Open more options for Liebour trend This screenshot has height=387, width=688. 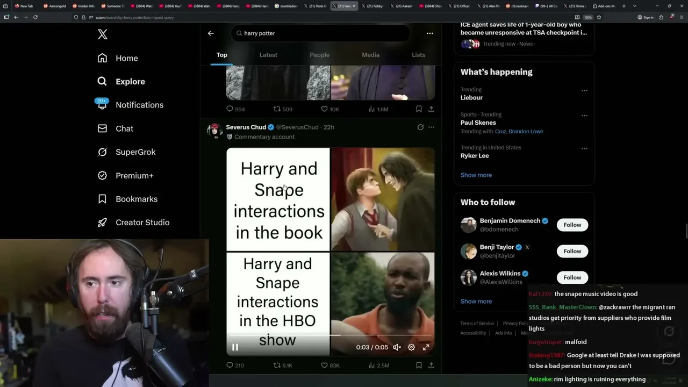point(584,90)
